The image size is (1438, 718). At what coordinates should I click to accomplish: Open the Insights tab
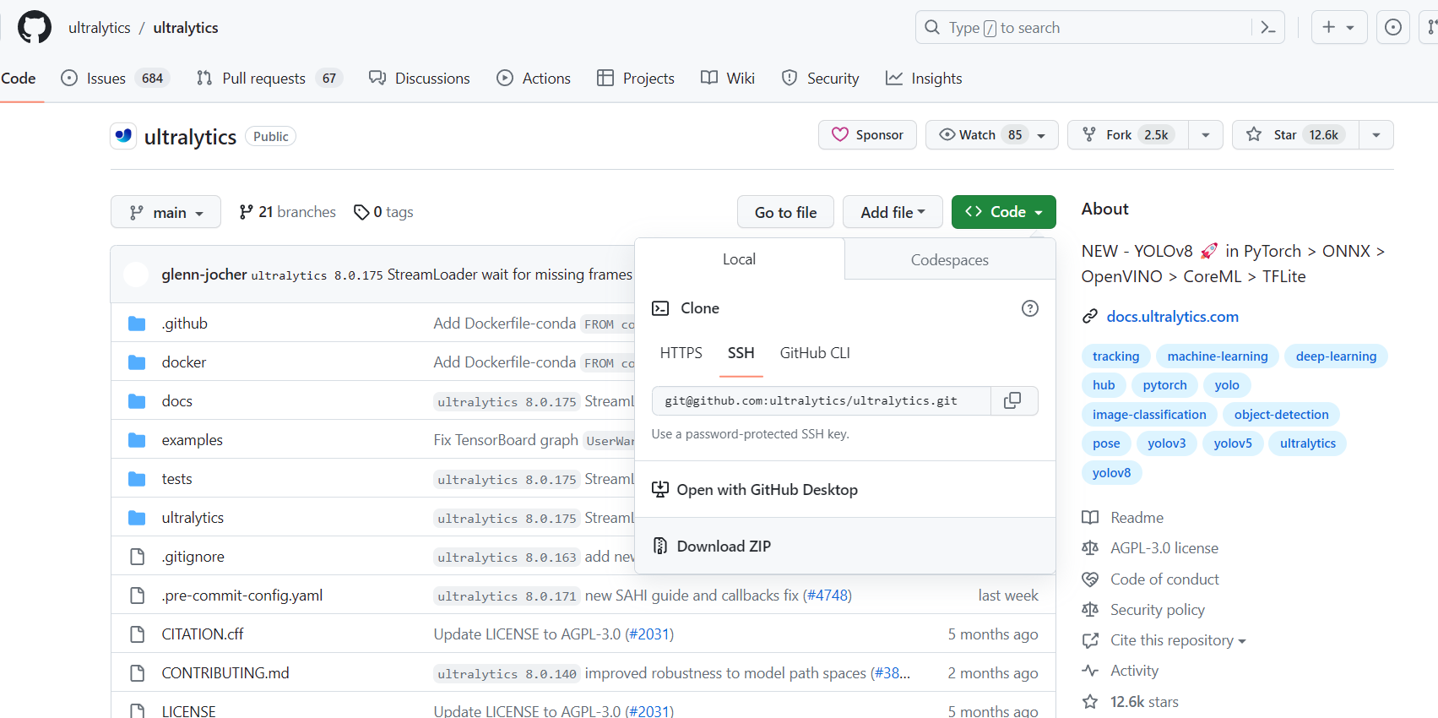(924, 79)
